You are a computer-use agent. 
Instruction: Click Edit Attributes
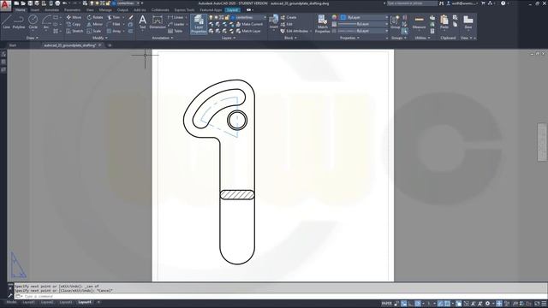(295, 31)
